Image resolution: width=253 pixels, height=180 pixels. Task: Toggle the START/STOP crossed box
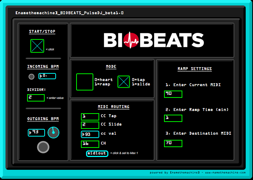tap(37, 46)
